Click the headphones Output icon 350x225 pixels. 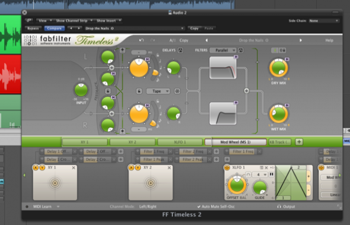point(279,207)
